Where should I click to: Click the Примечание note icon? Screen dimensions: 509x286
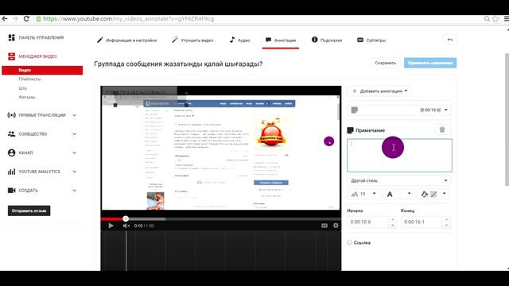[350, 130]
